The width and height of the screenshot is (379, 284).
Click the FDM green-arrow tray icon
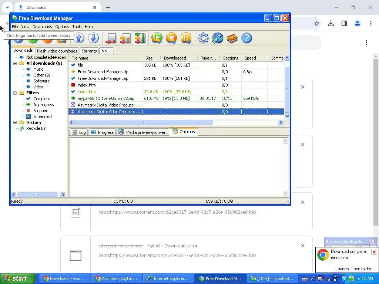(352, 279)
